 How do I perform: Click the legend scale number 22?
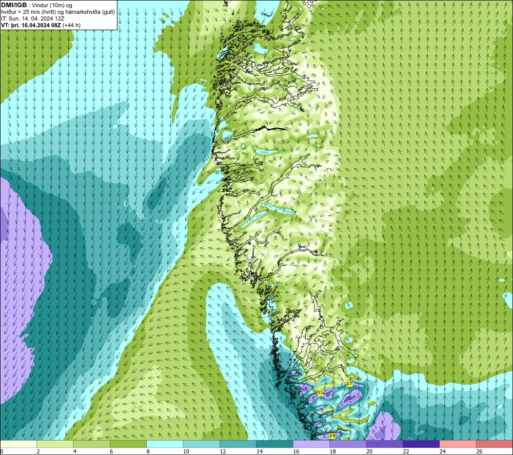pyautogui.click(x=406, y=451)
